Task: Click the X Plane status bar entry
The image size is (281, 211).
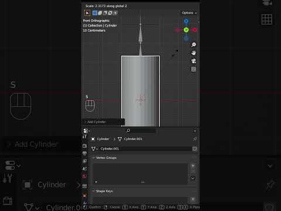Action: [x=189, y=207]
